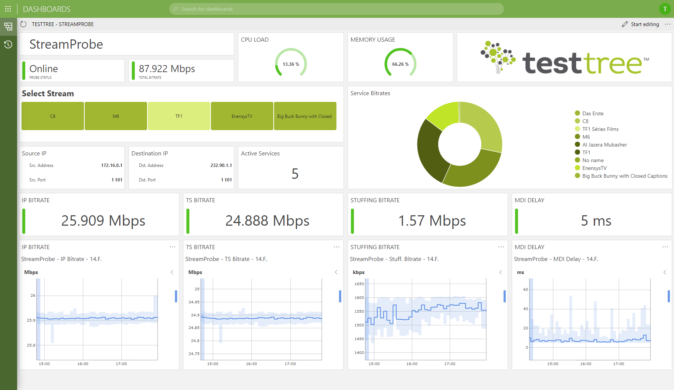Click the TS Bitrate chart legend marker

click(x=340, y=296)
